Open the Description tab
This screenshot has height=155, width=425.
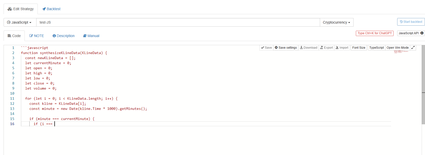(x=64, y=36)
